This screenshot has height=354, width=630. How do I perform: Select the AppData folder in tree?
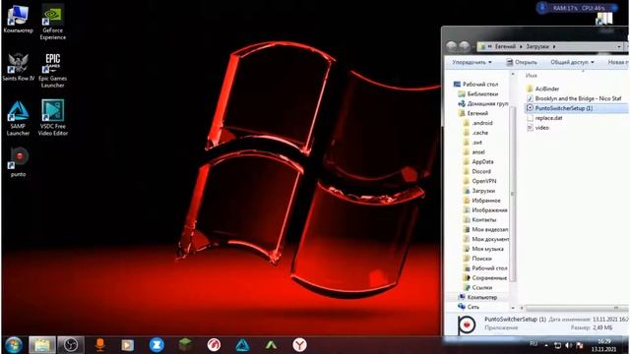(x=478, y=161)
